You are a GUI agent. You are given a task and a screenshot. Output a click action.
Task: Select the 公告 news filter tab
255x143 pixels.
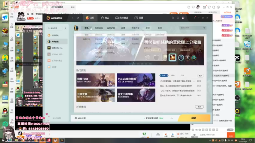182,75
